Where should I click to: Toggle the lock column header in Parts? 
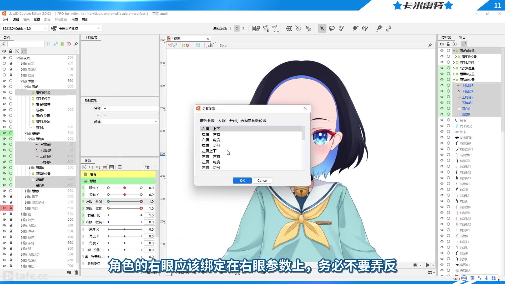11,51
